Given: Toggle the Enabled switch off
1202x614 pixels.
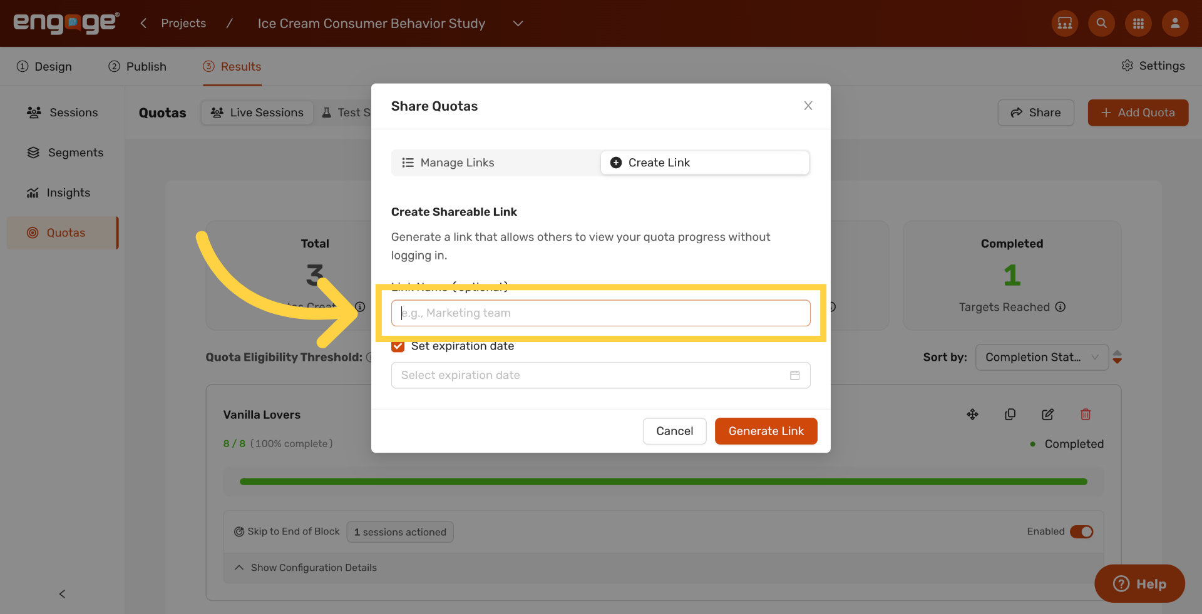Looking at the screenshot, I should pyautogui.click(x=1082, y=531).
